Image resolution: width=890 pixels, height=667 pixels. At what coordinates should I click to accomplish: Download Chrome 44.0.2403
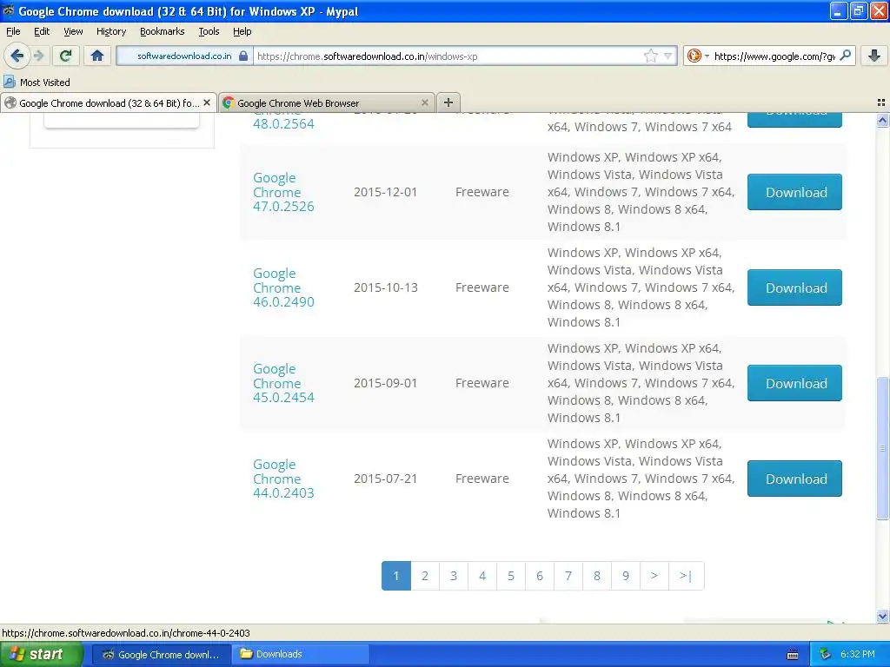[794, 479]
